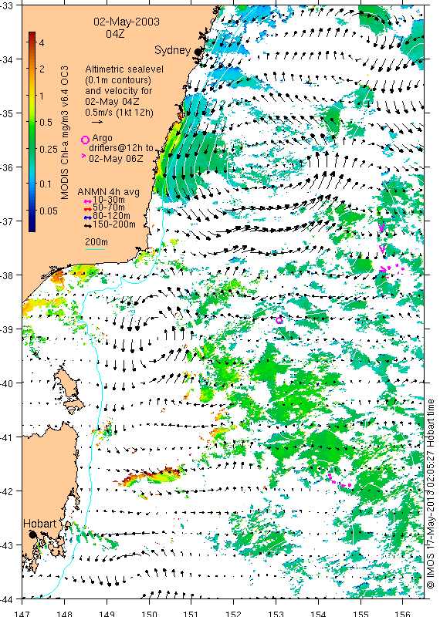The height and width of the screenshot is (617, 440).
Task: Click the '80-120m' depth label
Action: 111,216
